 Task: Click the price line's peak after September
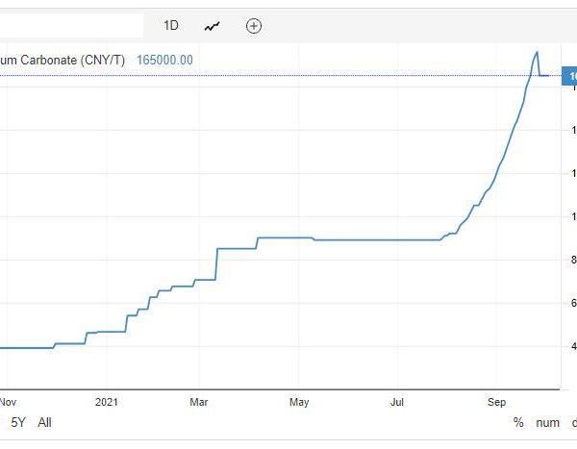536,52
